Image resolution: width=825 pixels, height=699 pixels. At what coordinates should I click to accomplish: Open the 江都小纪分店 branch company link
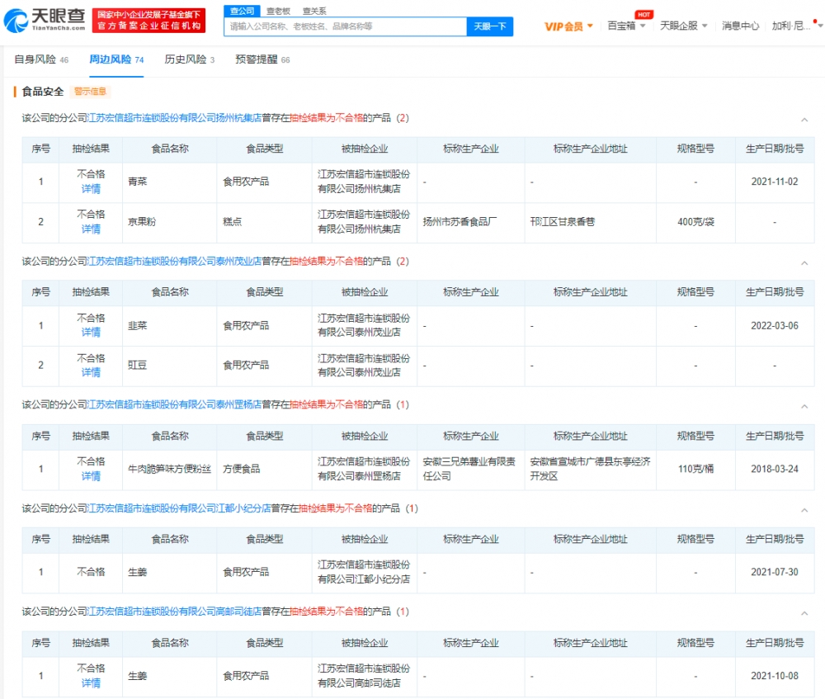(x=179, y=508)
